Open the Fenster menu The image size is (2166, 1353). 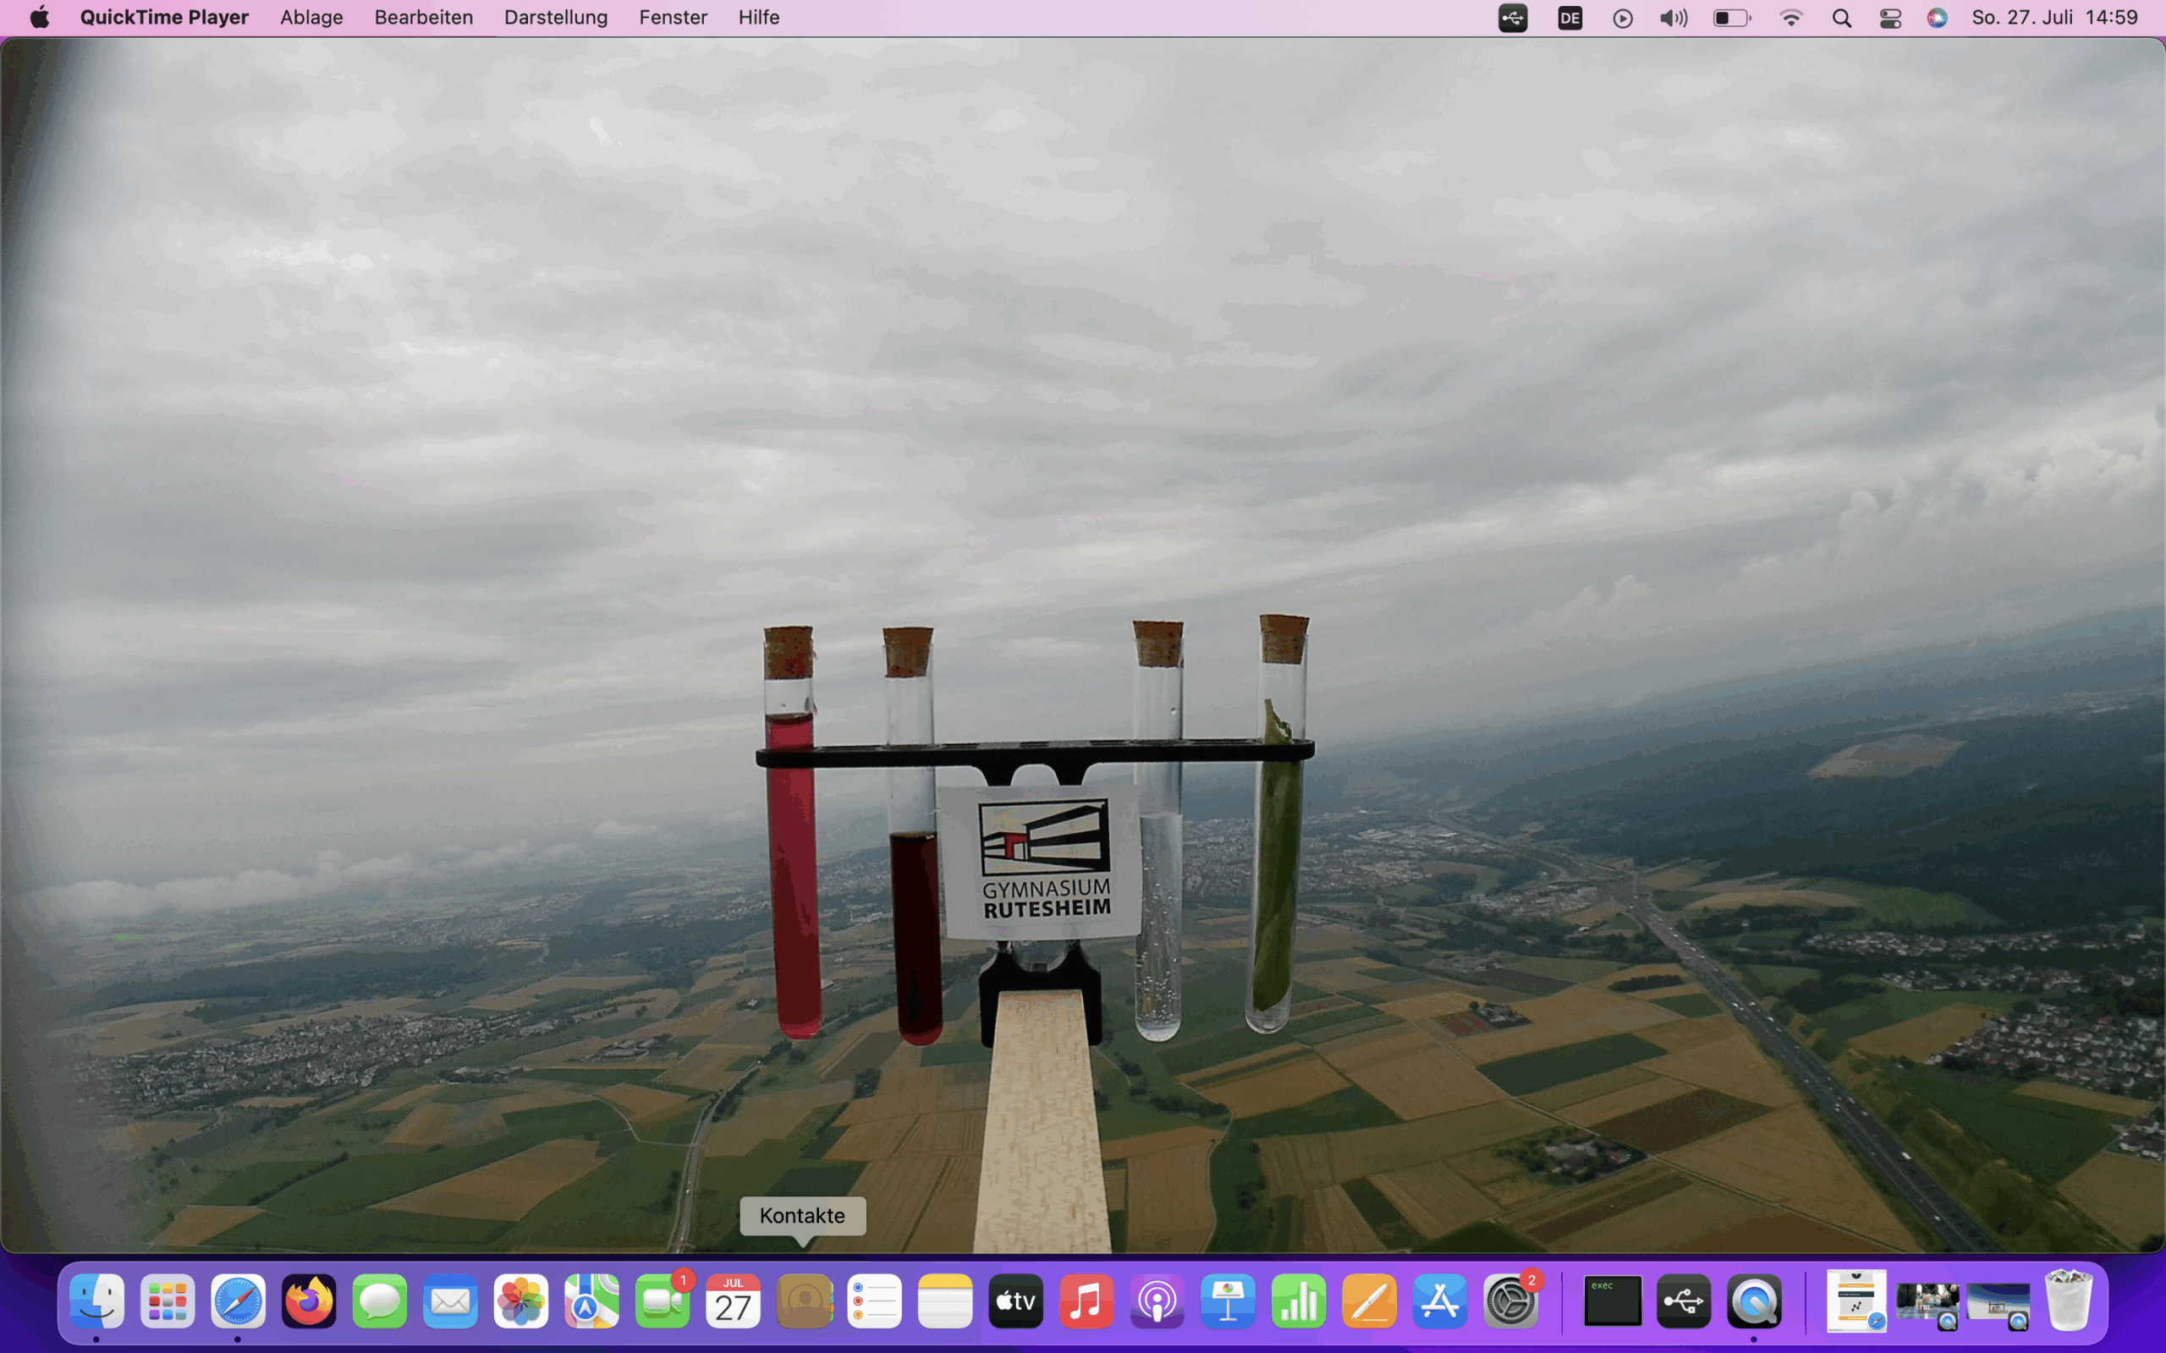coord(672,17)
